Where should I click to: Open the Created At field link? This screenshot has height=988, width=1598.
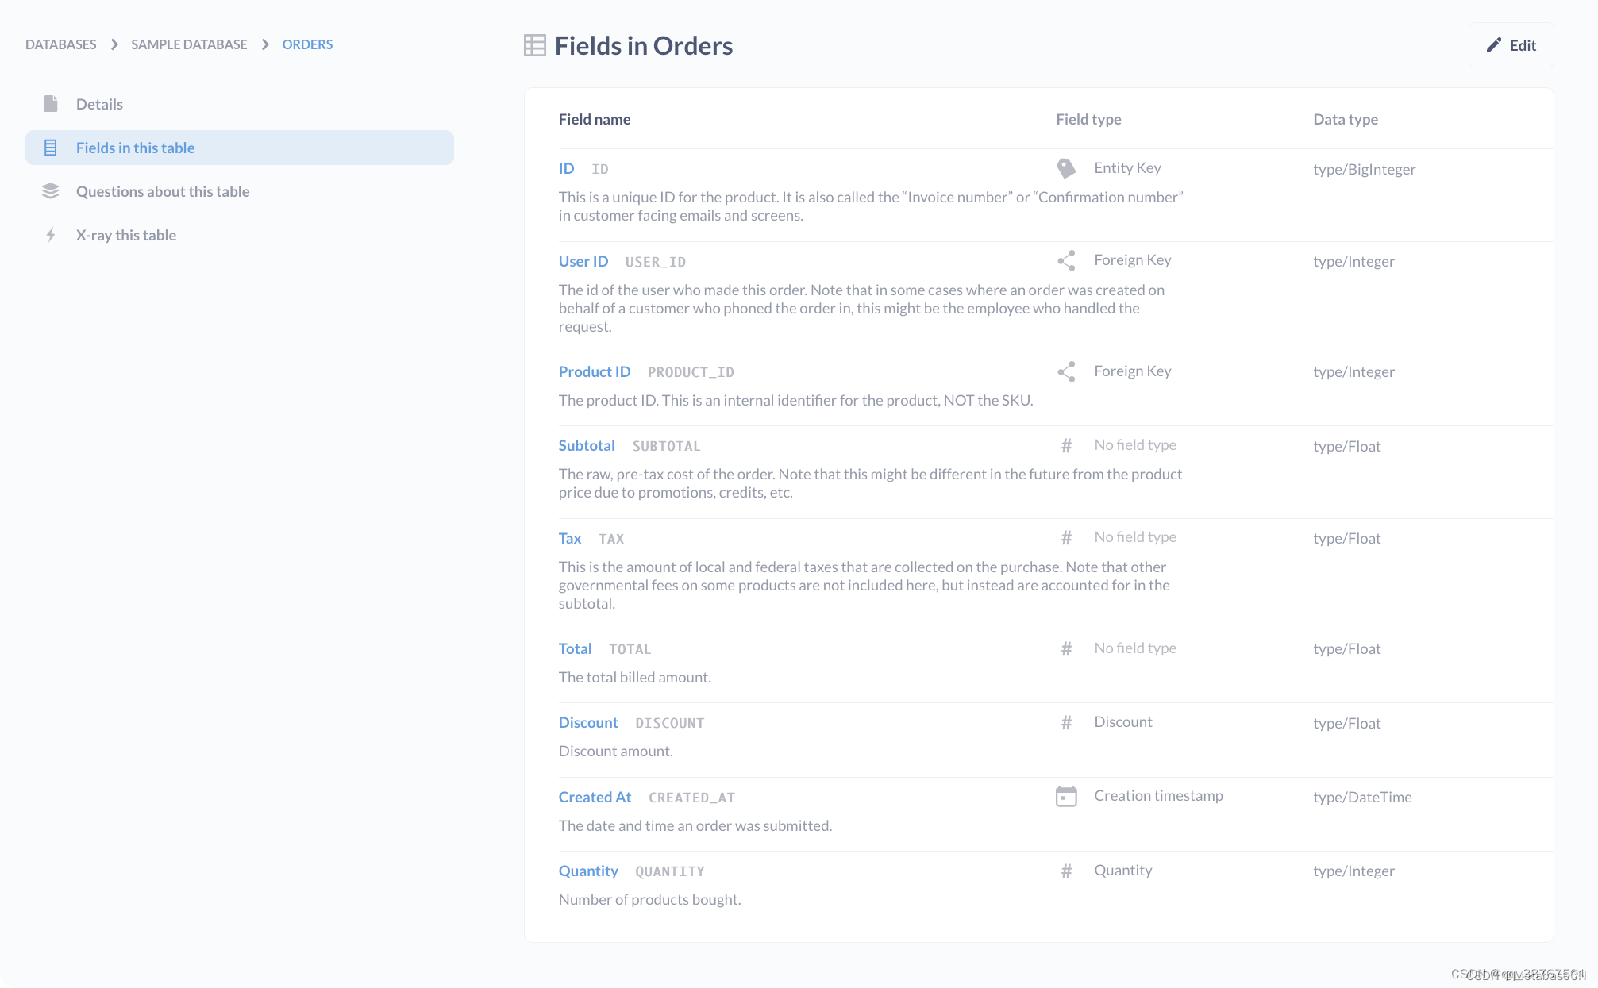(x=595, y=797)
